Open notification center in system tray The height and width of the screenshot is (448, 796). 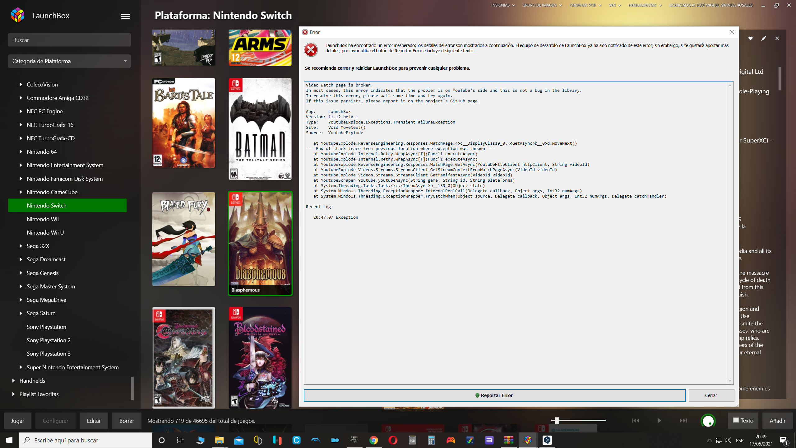(784, 440)
